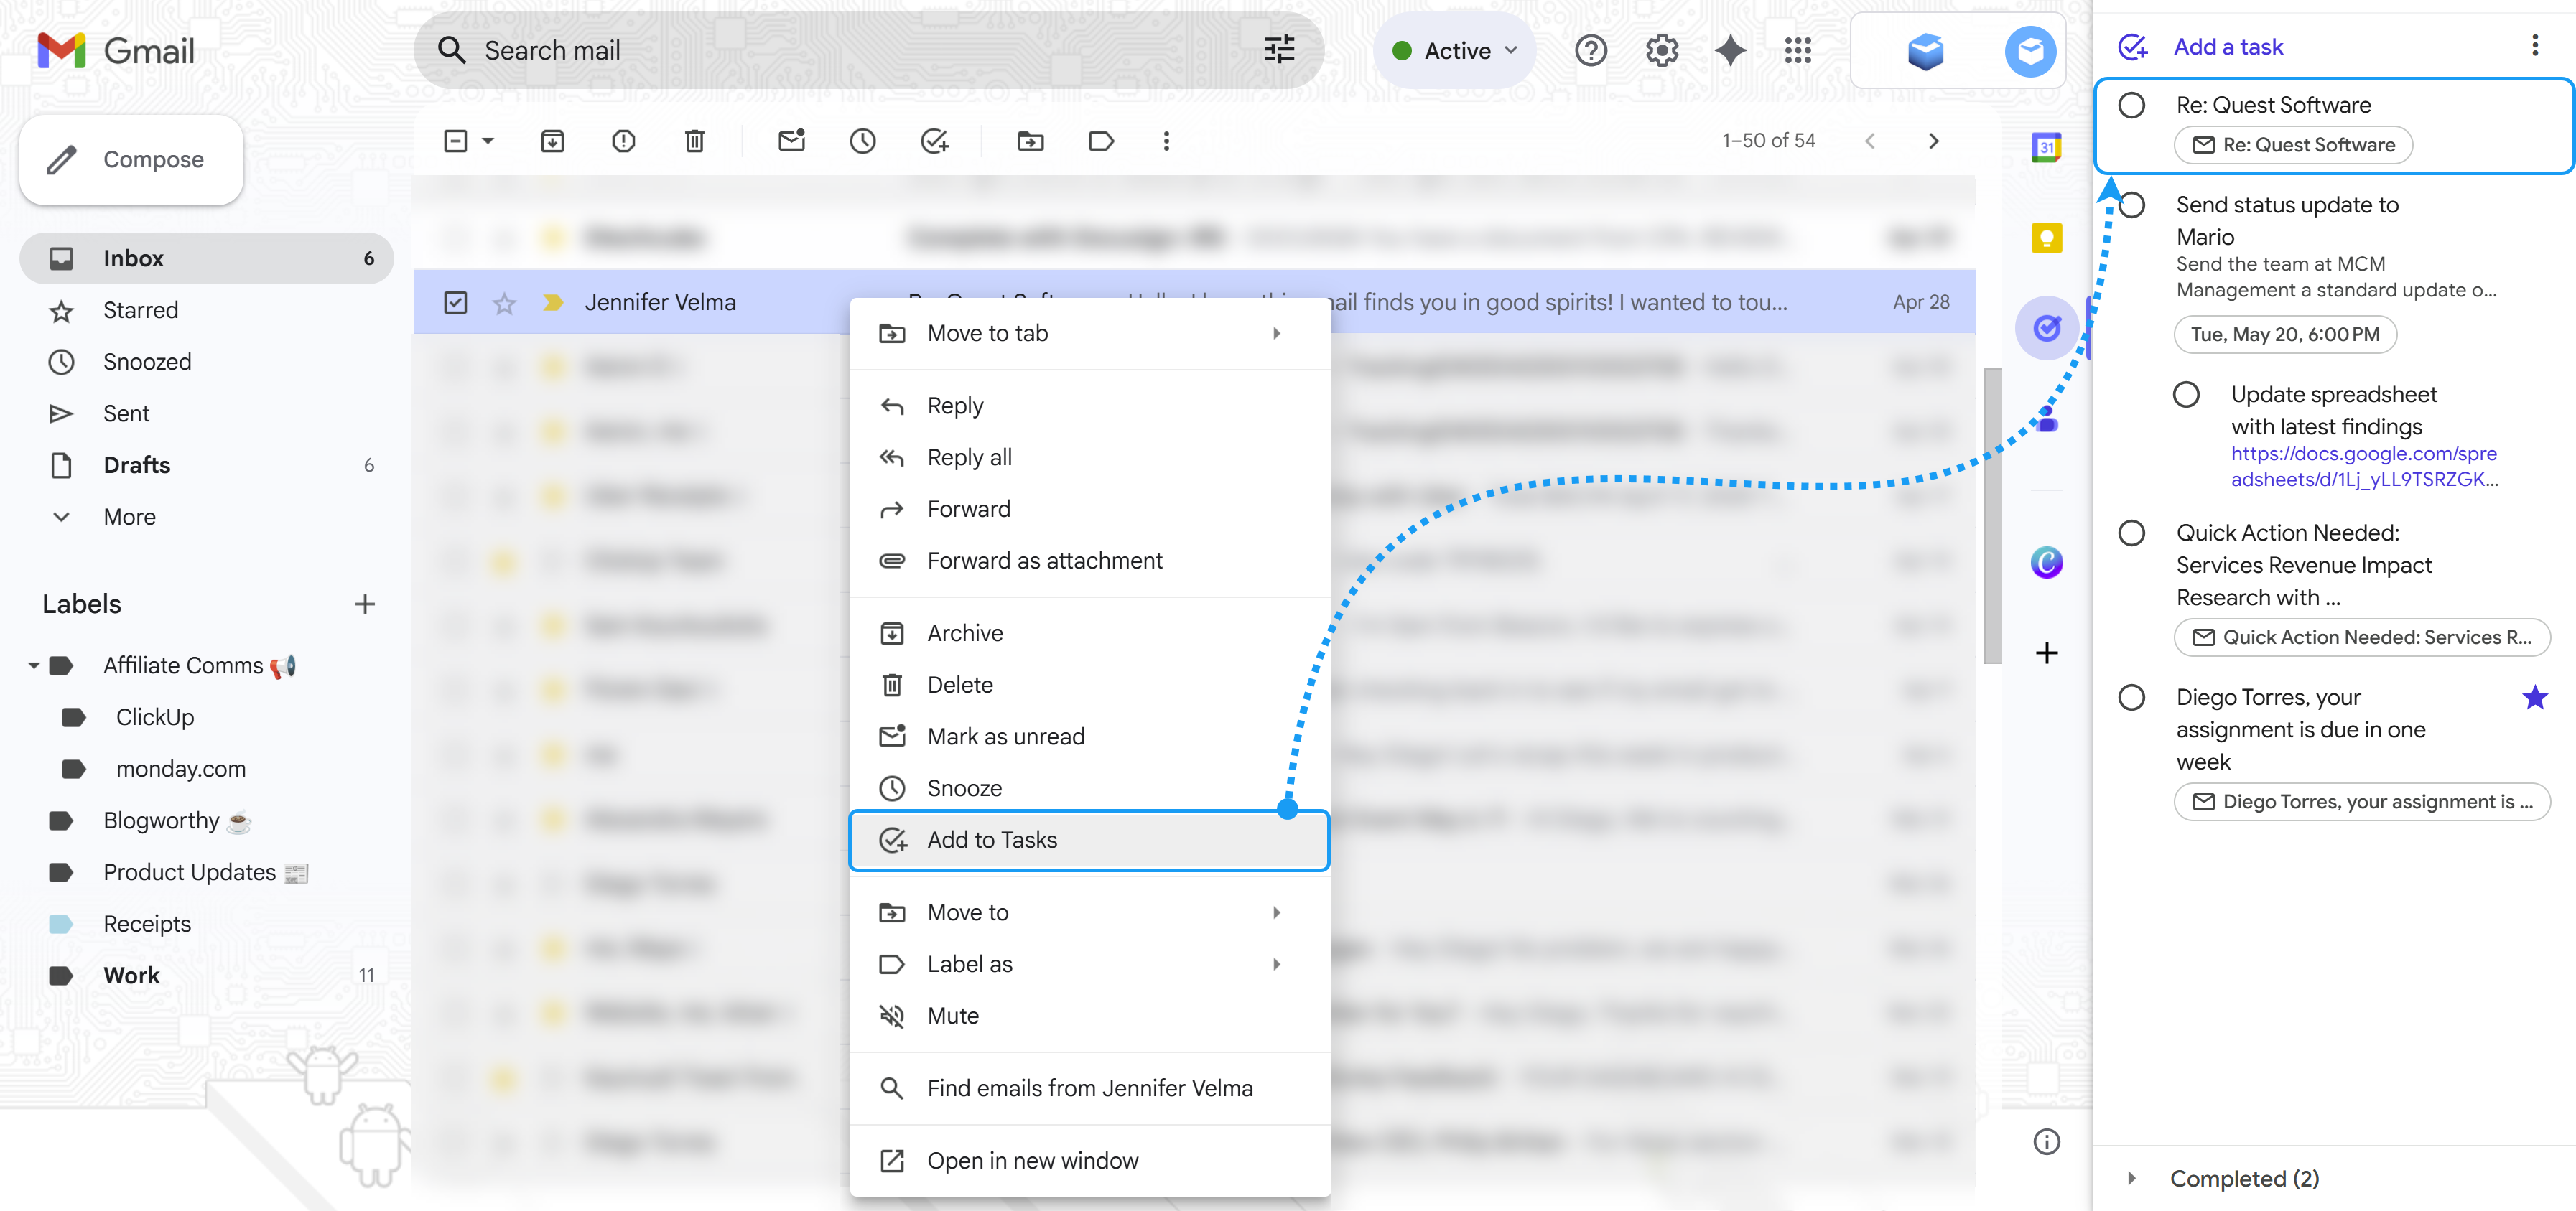
Task: Click the Report spam toolbar icon
Action: pos(623,141)
